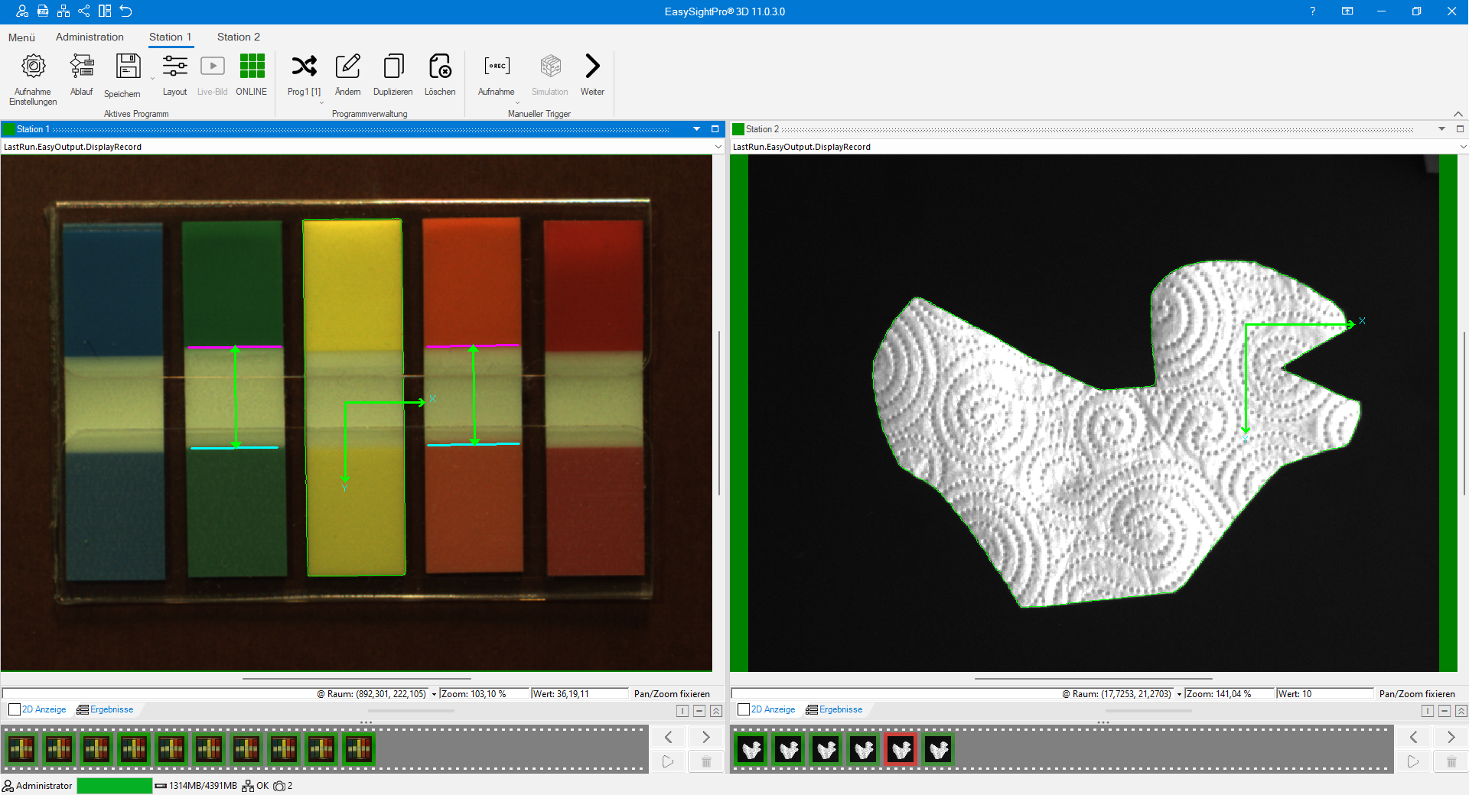Select red-highlighted thumbnail in Station 2 filmstrip
1469x795 pixels.
901,749
